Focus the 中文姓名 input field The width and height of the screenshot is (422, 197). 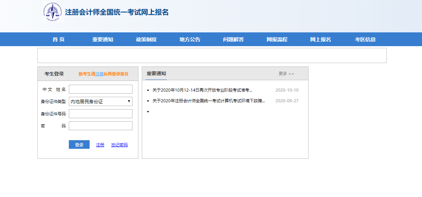point(101,89)
